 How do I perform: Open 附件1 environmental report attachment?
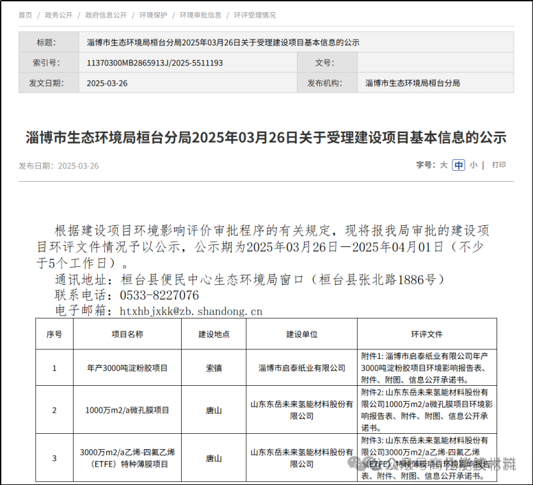pos(425,368)
